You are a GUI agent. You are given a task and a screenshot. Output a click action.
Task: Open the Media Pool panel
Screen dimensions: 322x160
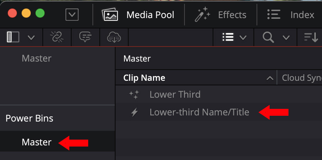pyautogui.click(x=138, y=15)
